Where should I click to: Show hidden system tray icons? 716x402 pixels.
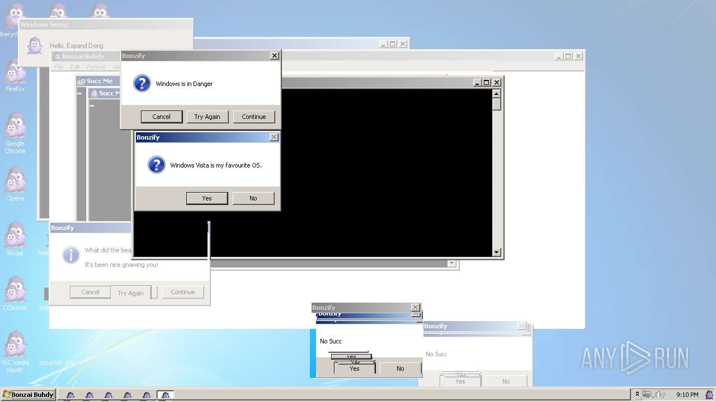[x=637, y=395]
